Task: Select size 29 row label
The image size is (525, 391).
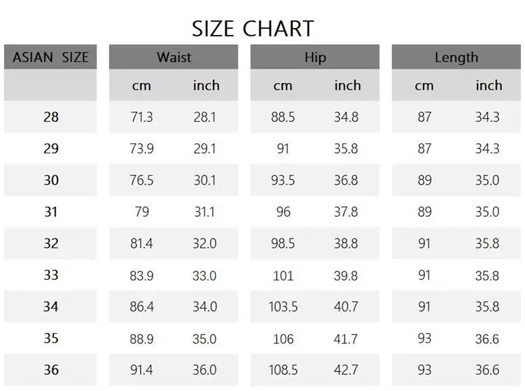Action: pos(51,148)
